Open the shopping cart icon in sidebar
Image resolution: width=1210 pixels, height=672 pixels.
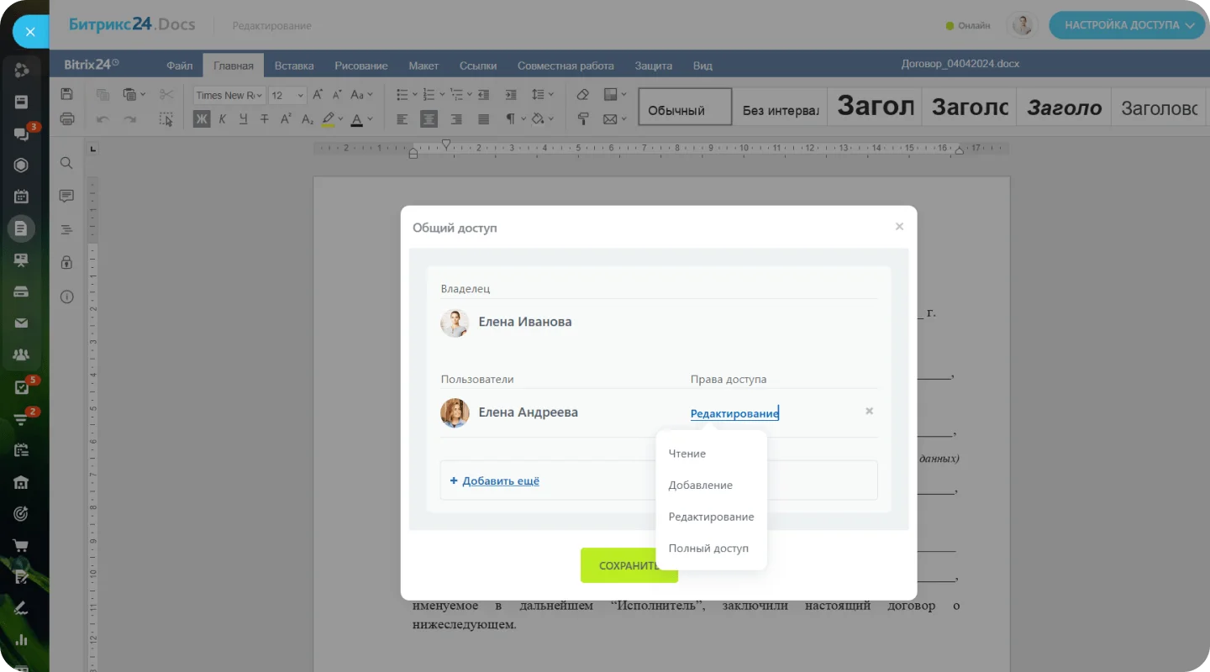[x=22, y=546]
